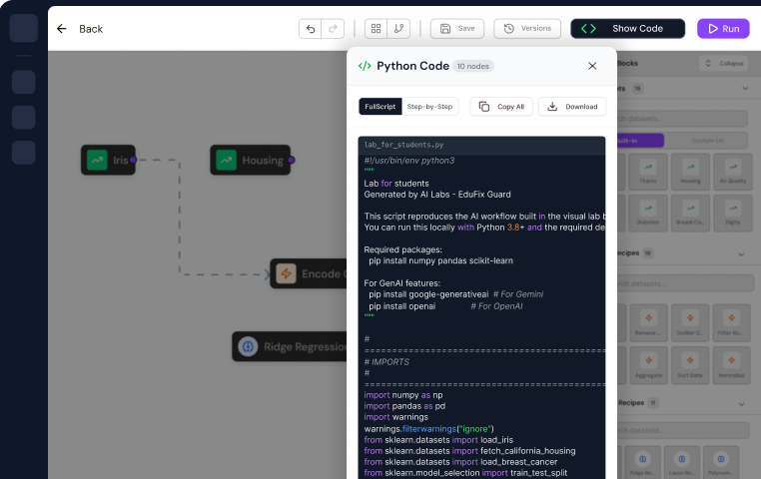This screenshot has height=479, width=761.
Task: Collapse the Recipes section with 11 items
Action: click(741, 404)
